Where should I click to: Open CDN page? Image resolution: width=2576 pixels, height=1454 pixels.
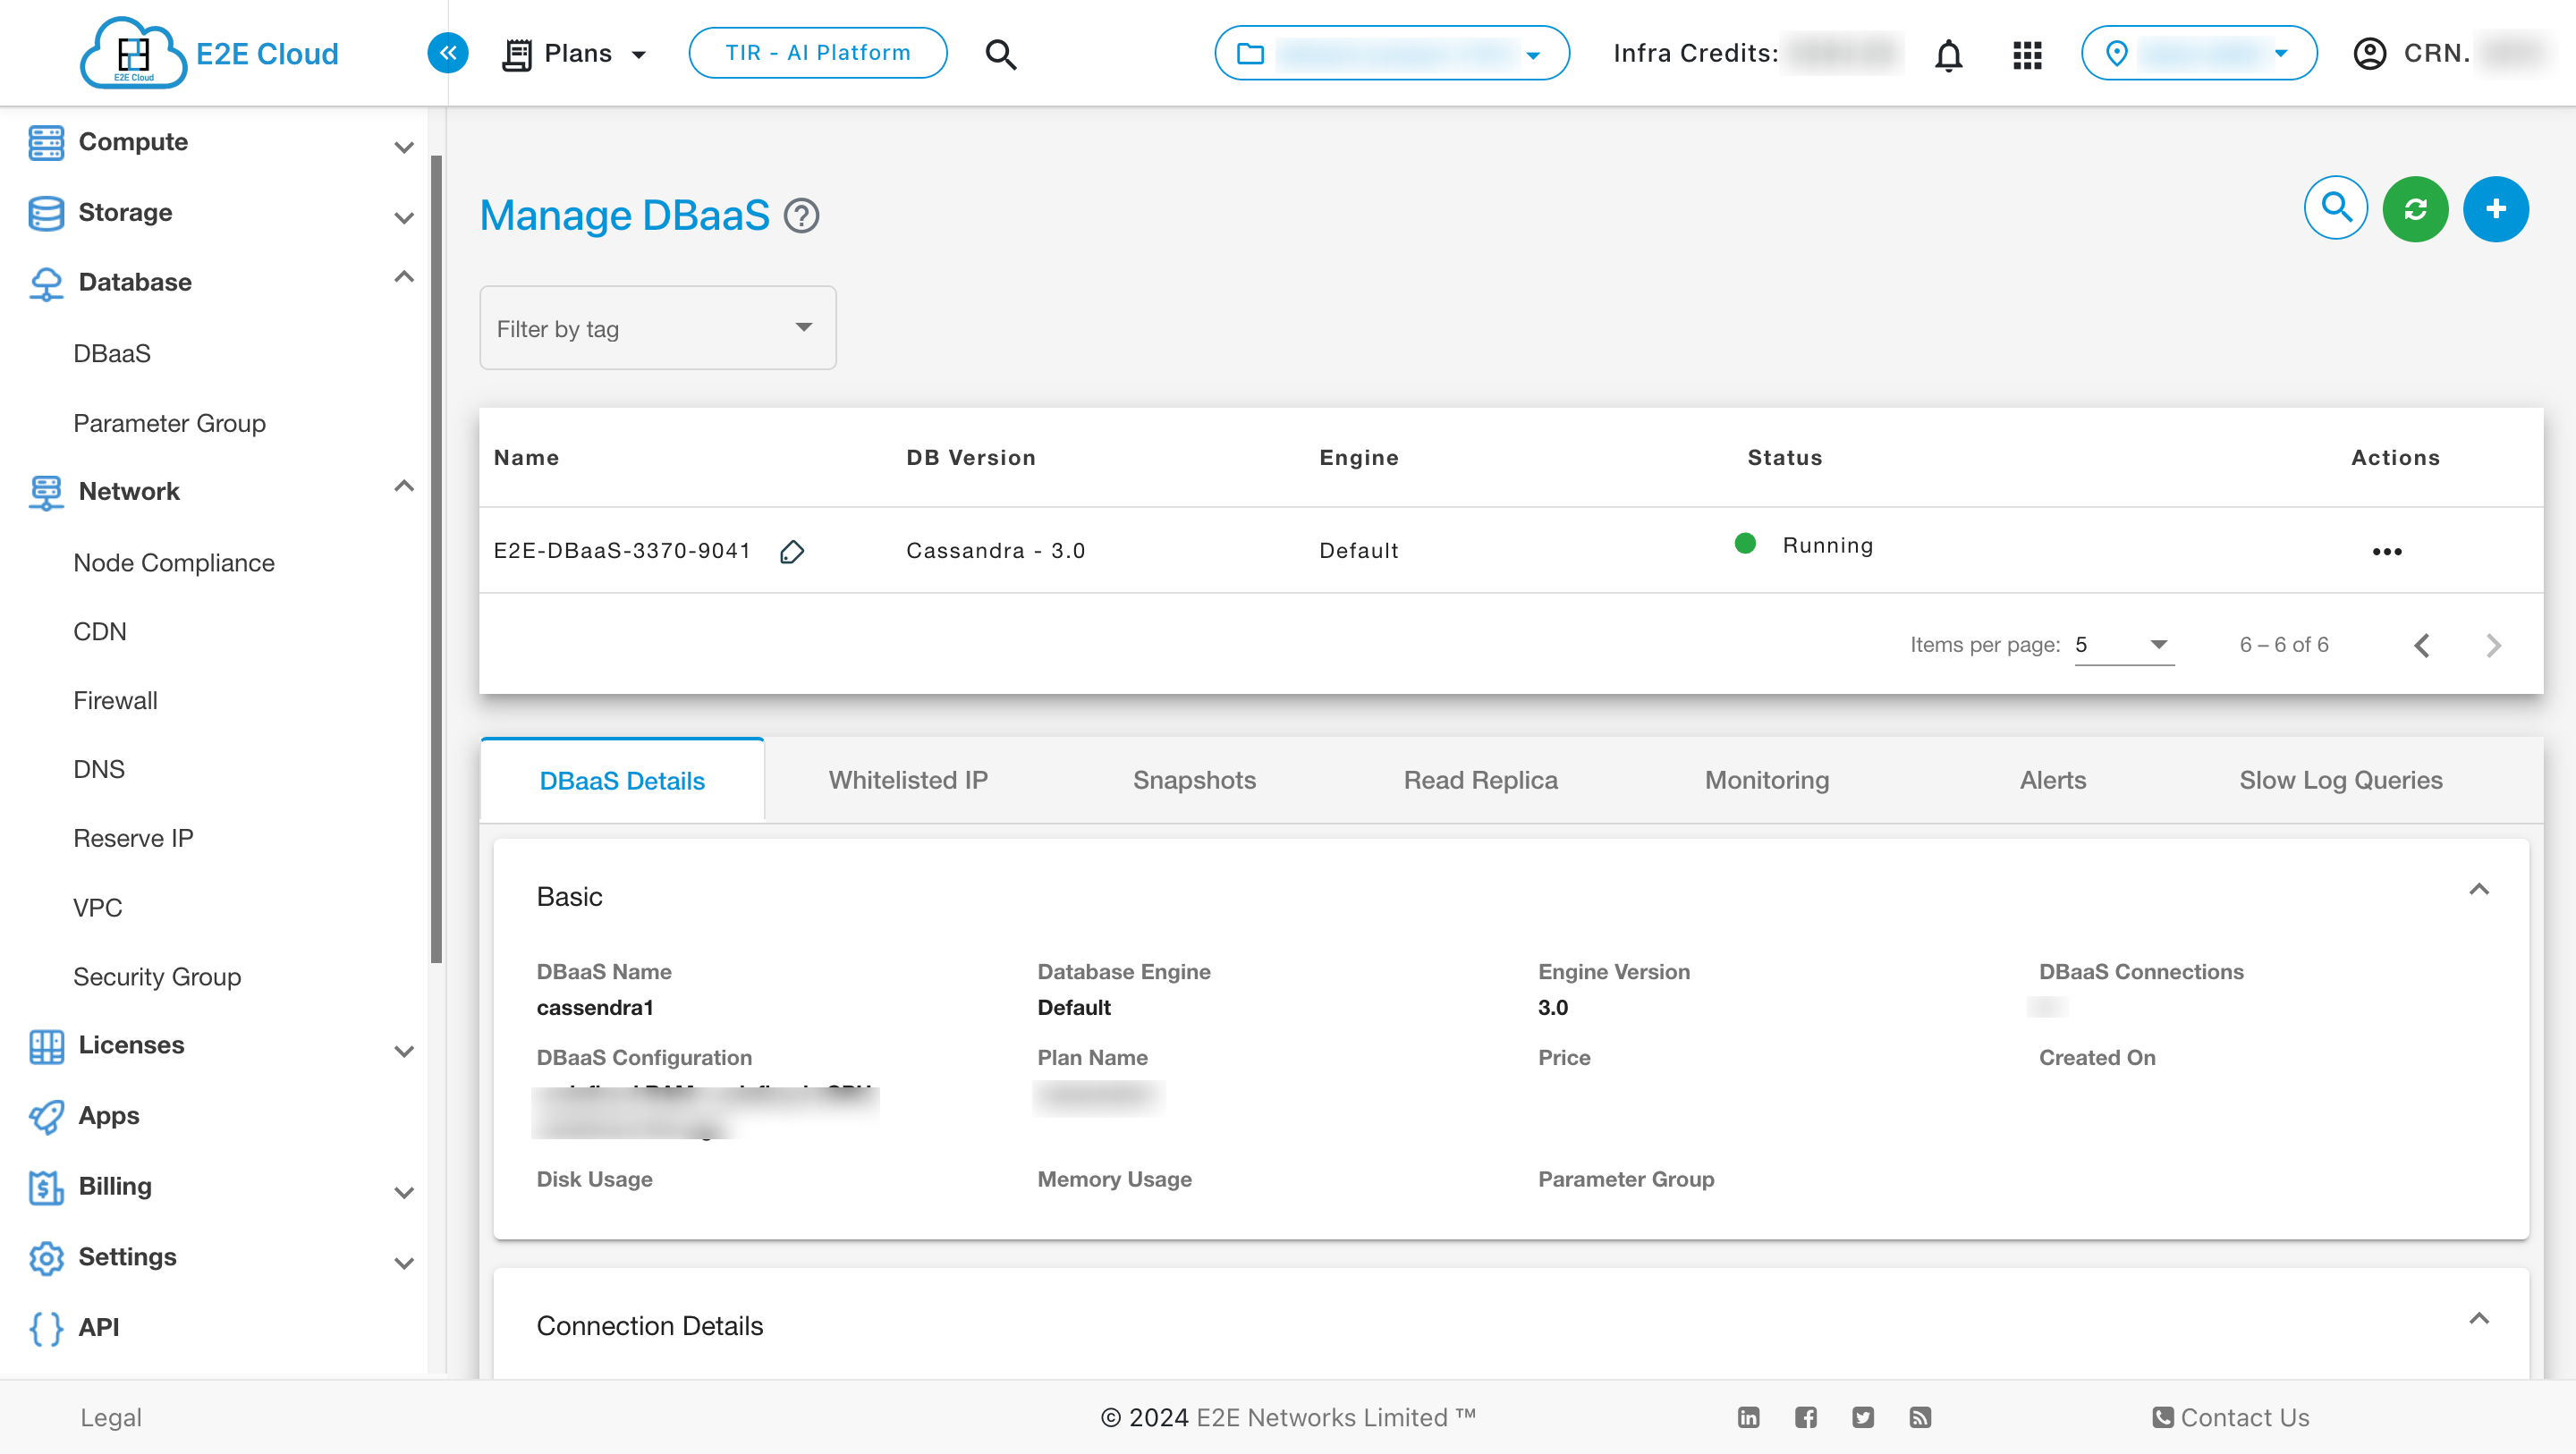click(99, 632)
